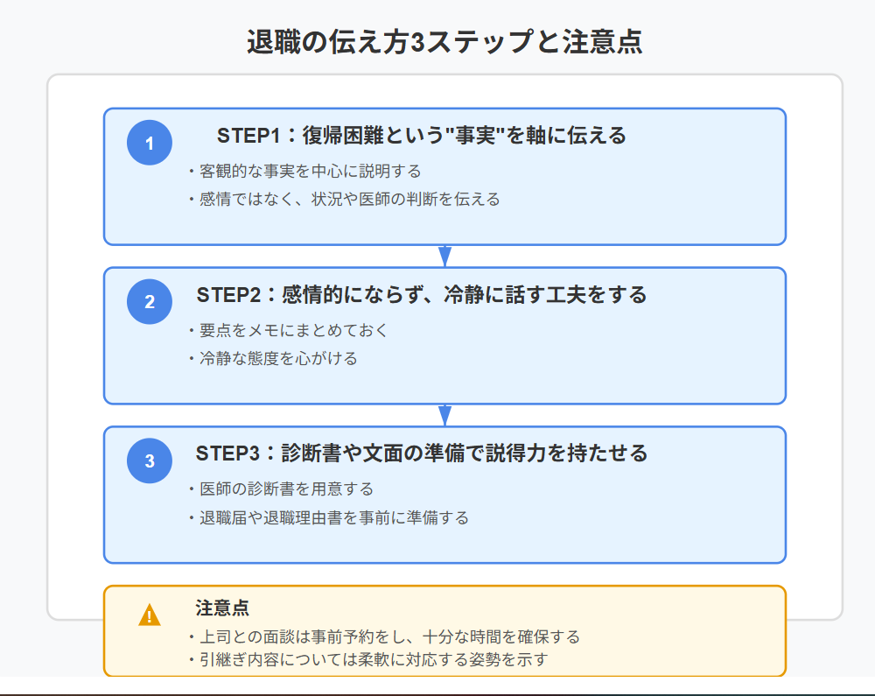The height and width of the screenshot is (696, 875).
Task: Select the STEP3 診断書や文面の準備 heading
Action: (422, 453)
